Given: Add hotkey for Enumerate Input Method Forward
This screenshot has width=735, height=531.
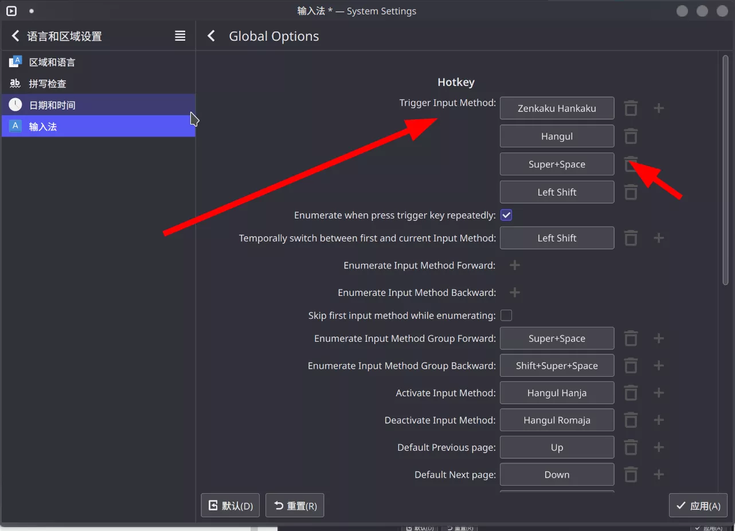Looking at the screenshot, I should click(515, 265).
